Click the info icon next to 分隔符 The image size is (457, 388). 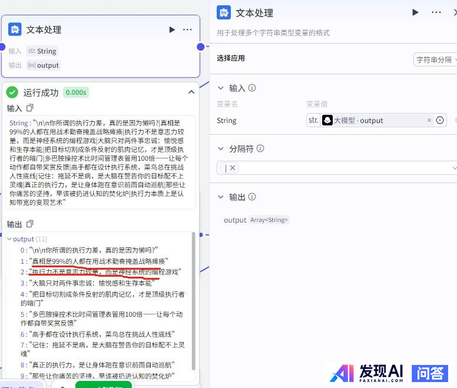pos(260,149)
